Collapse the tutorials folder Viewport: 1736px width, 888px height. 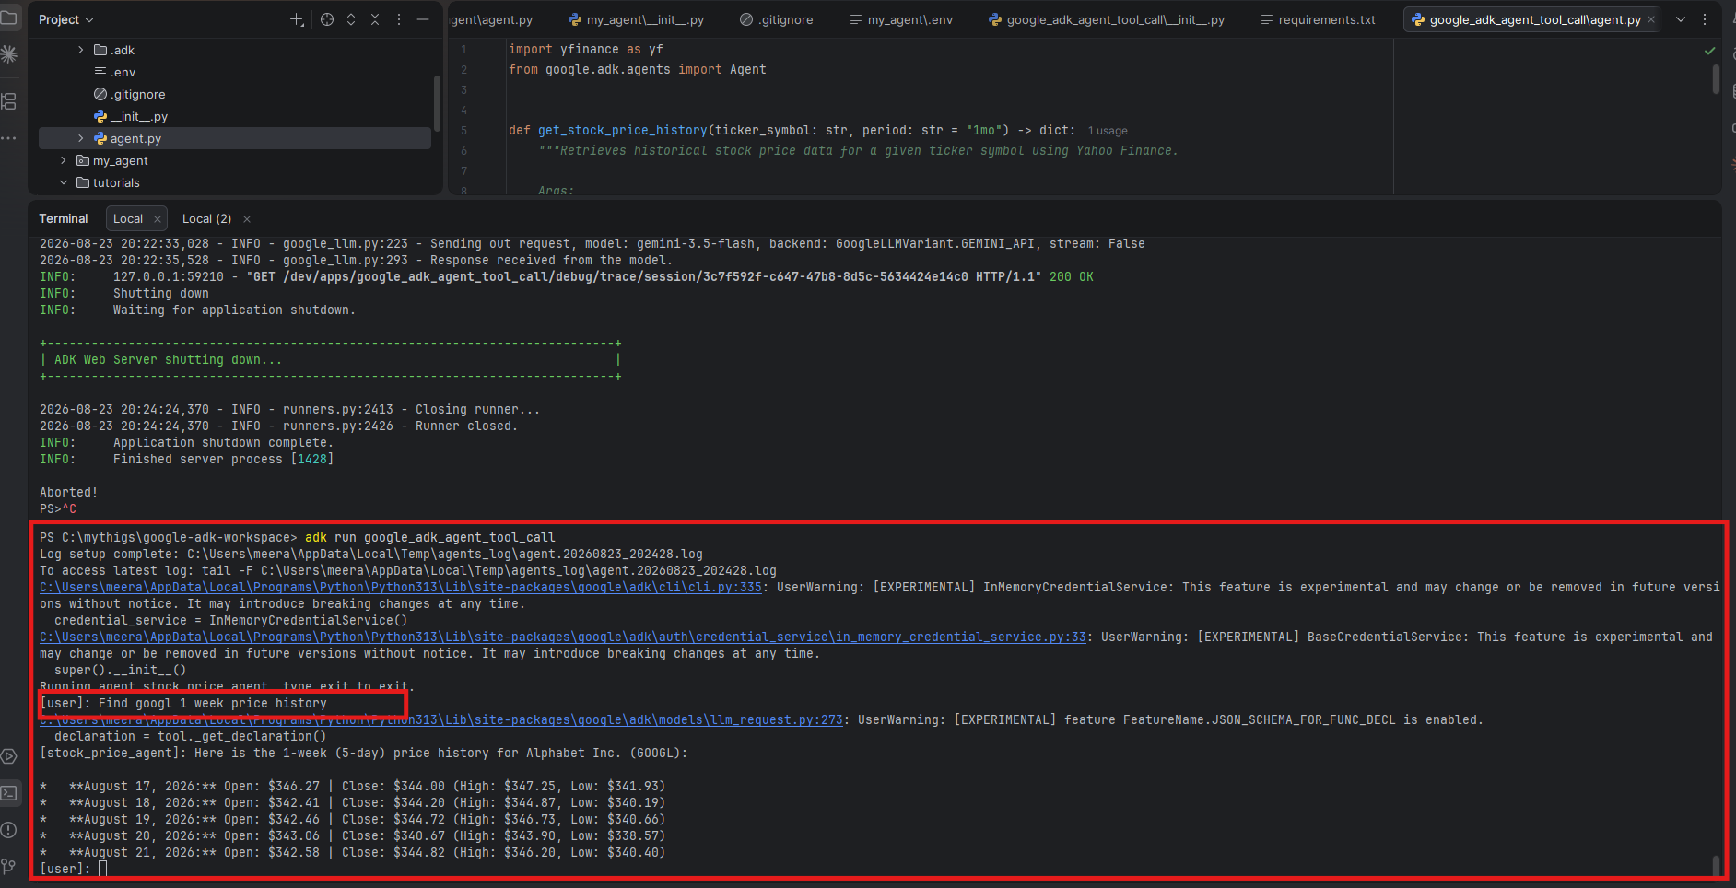click(64, 182)
